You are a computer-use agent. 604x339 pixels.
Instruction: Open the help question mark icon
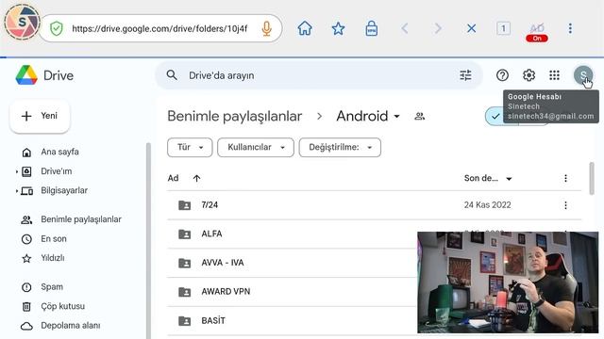[x=502, y=75]
